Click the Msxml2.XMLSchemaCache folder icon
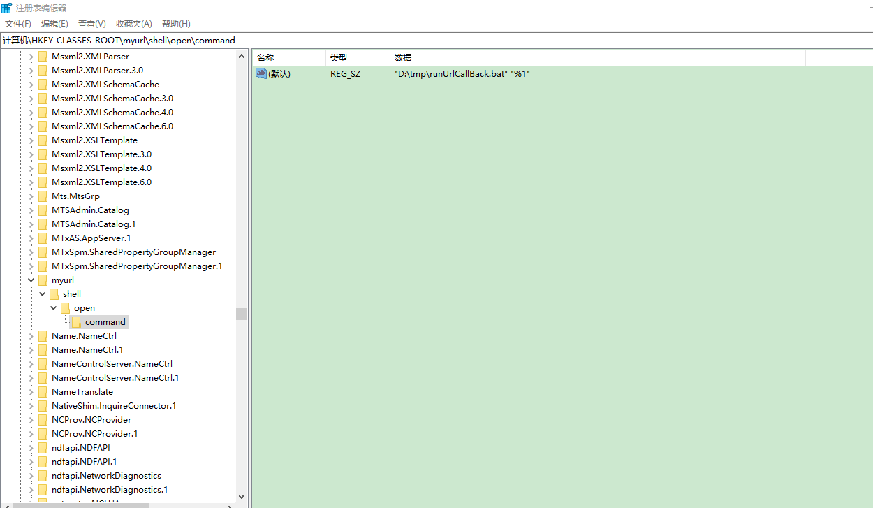The width and height of the screenshot is (873, 508). [x=43, y=84]
